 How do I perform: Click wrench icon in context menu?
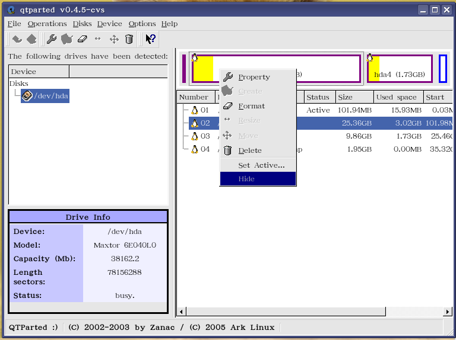228,77
